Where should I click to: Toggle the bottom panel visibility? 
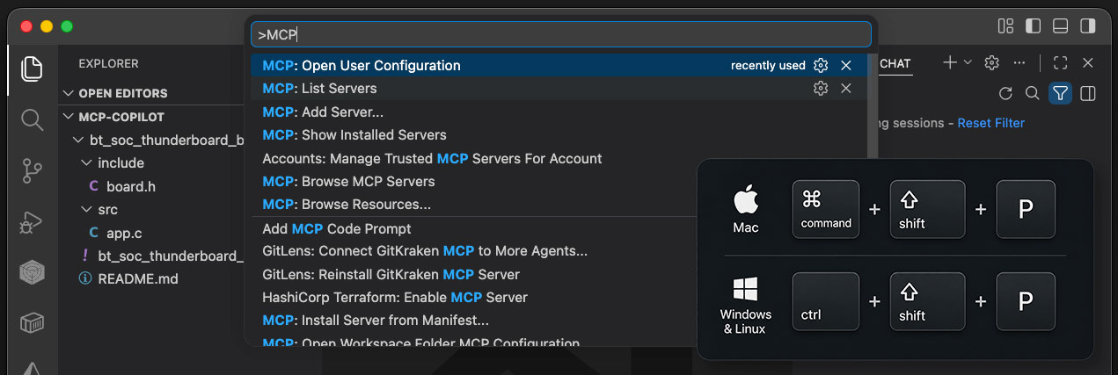click(x=1061, y=26)
